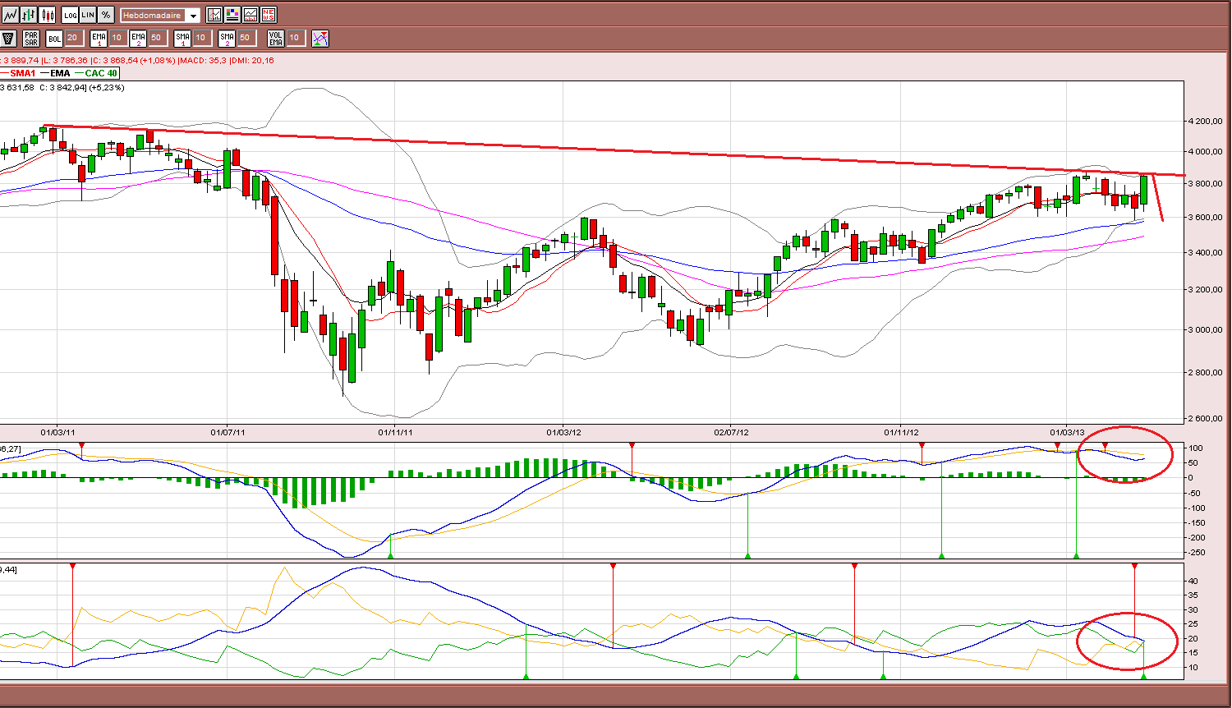
Task: Toggle the SMA 1 moving average
Action: point(182,38)
